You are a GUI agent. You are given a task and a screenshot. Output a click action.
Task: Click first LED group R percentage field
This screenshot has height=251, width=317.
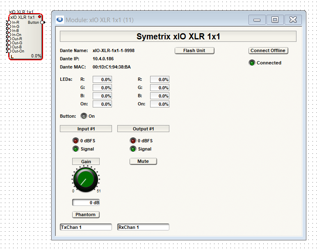102,80
